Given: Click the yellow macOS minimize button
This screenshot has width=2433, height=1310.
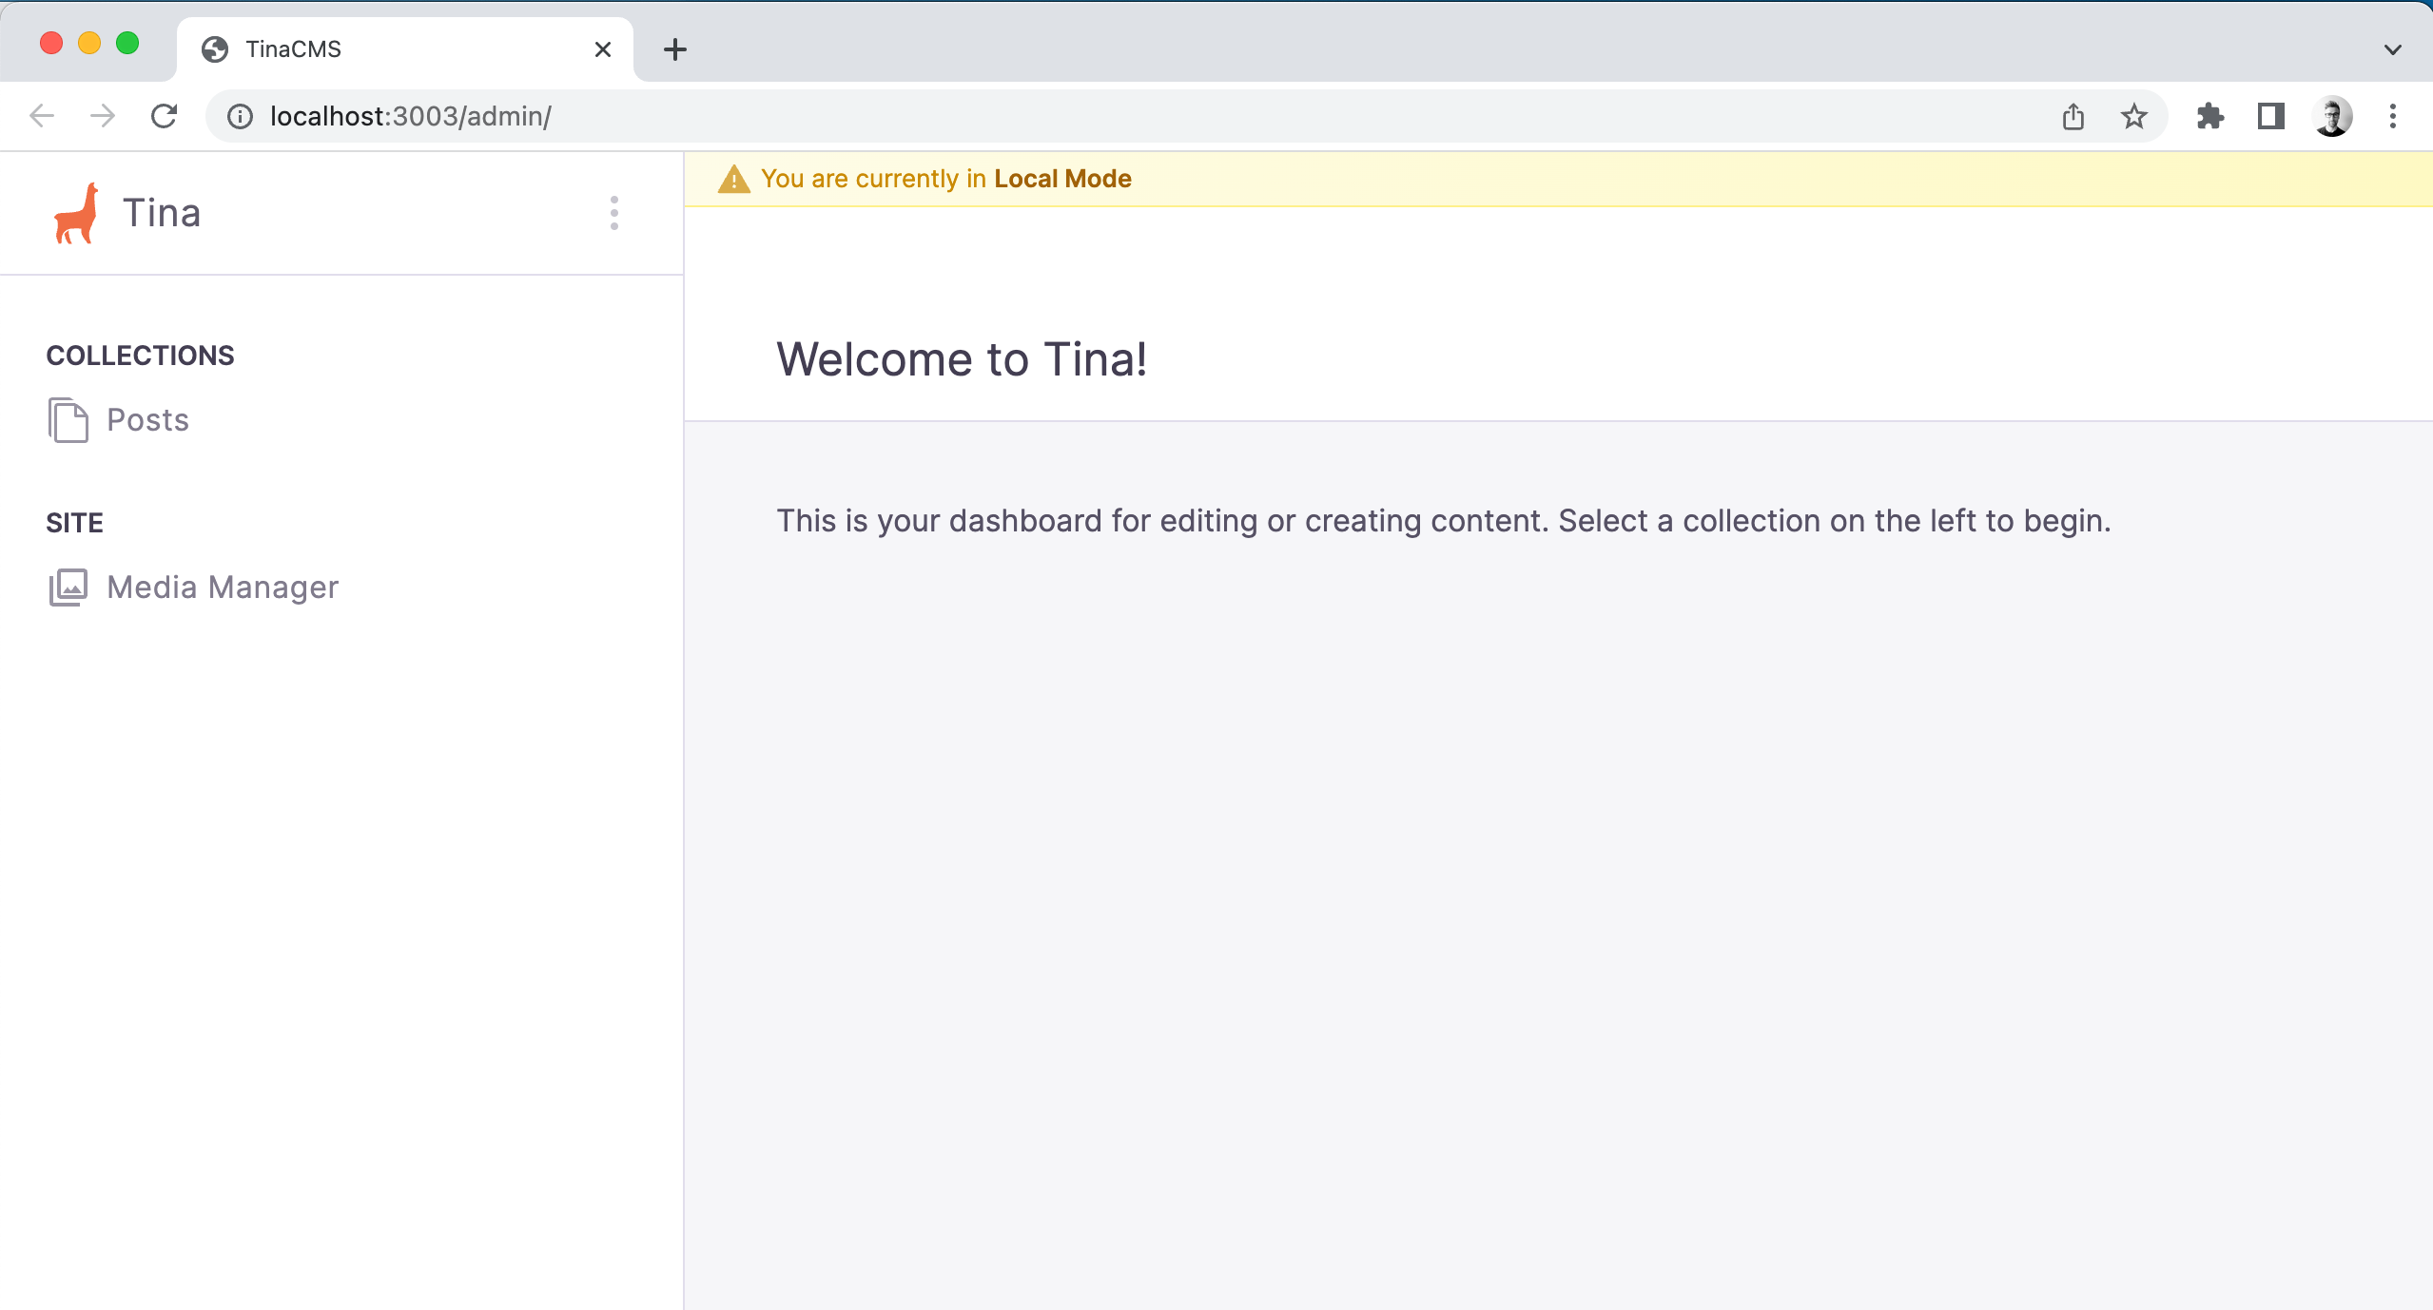Looking at the screenshot, I should click(89, 44).
